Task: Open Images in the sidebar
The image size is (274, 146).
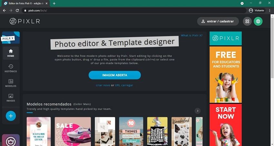Action: (x=11, y=98)
